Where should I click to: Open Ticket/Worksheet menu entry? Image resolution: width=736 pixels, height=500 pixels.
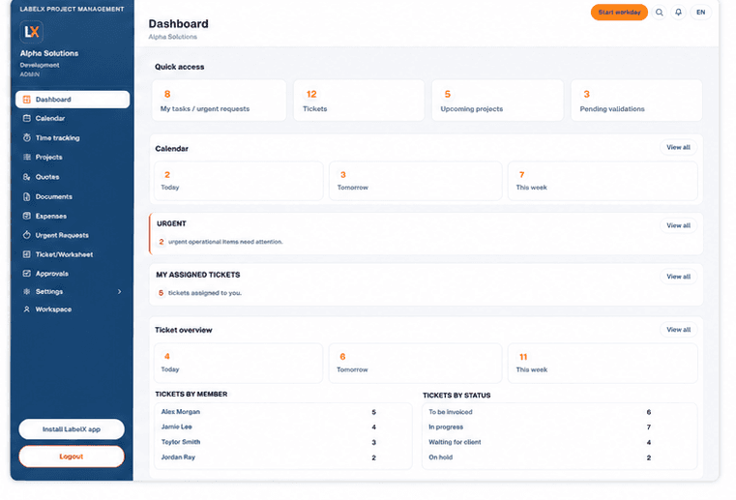[73, 254]
